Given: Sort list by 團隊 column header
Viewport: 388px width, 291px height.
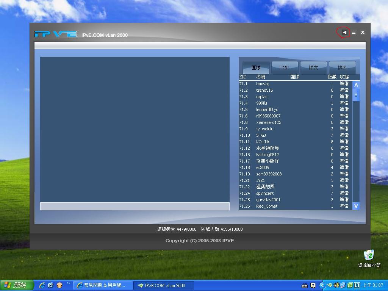Looking at the screenshot, I should [295, 77].
